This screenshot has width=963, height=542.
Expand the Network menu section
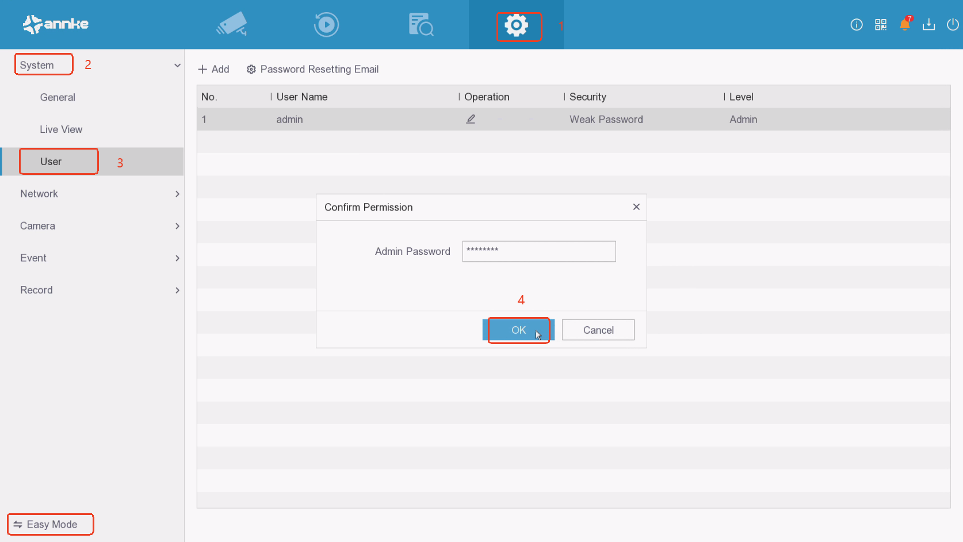[177, 194]
